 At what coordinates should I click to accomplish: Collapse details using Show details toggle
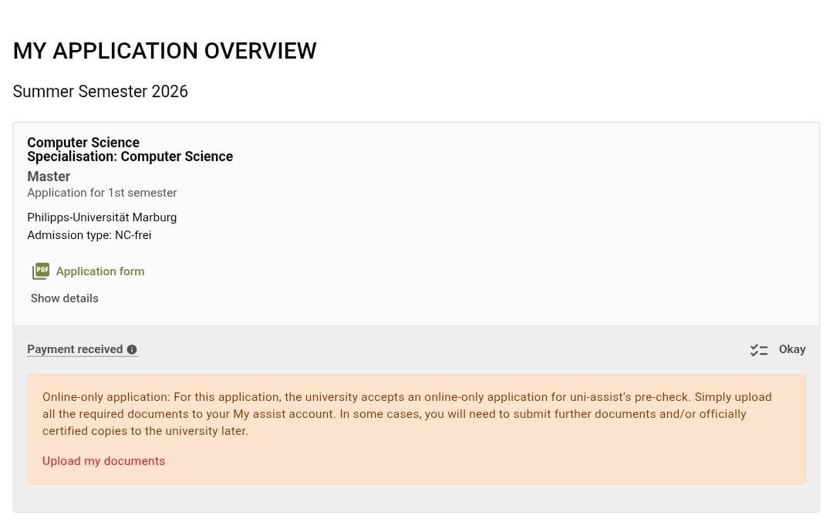tap(64, 298)
